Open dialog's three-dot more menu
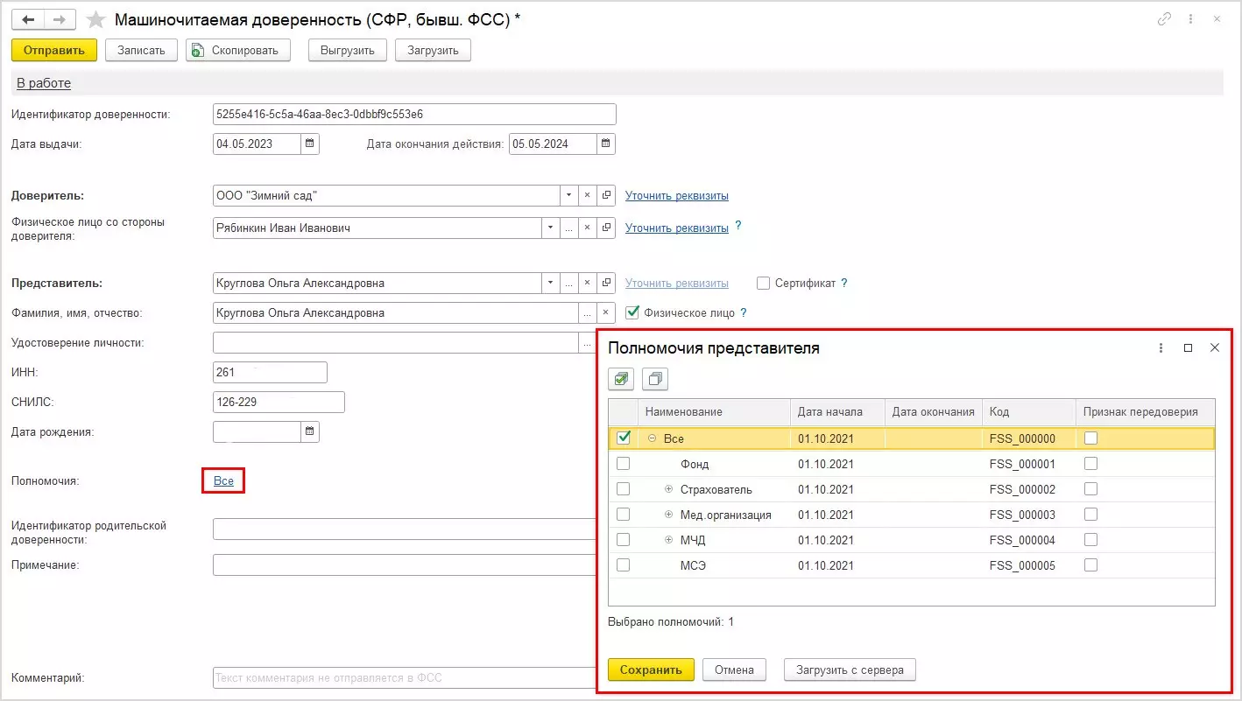The height and width of the screenshot is (701, 1242). point(1161,347)
